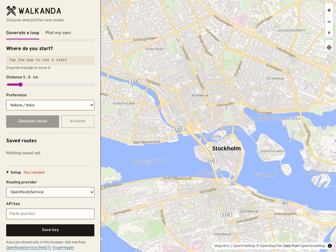Viewport: 336px width, 252px height.
Task: Click the Generate route button
Action: click(x=32, y=121)
